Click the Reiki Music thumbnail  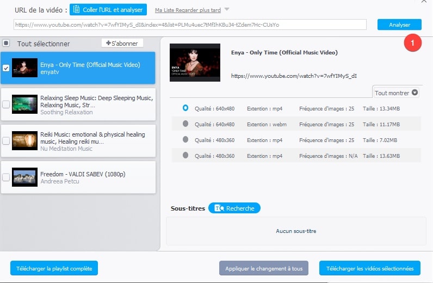click(x=24, y=140)
